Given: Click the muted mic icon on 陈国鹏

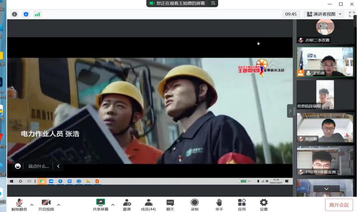Looking at the screenshot, I should pos(301,139).
